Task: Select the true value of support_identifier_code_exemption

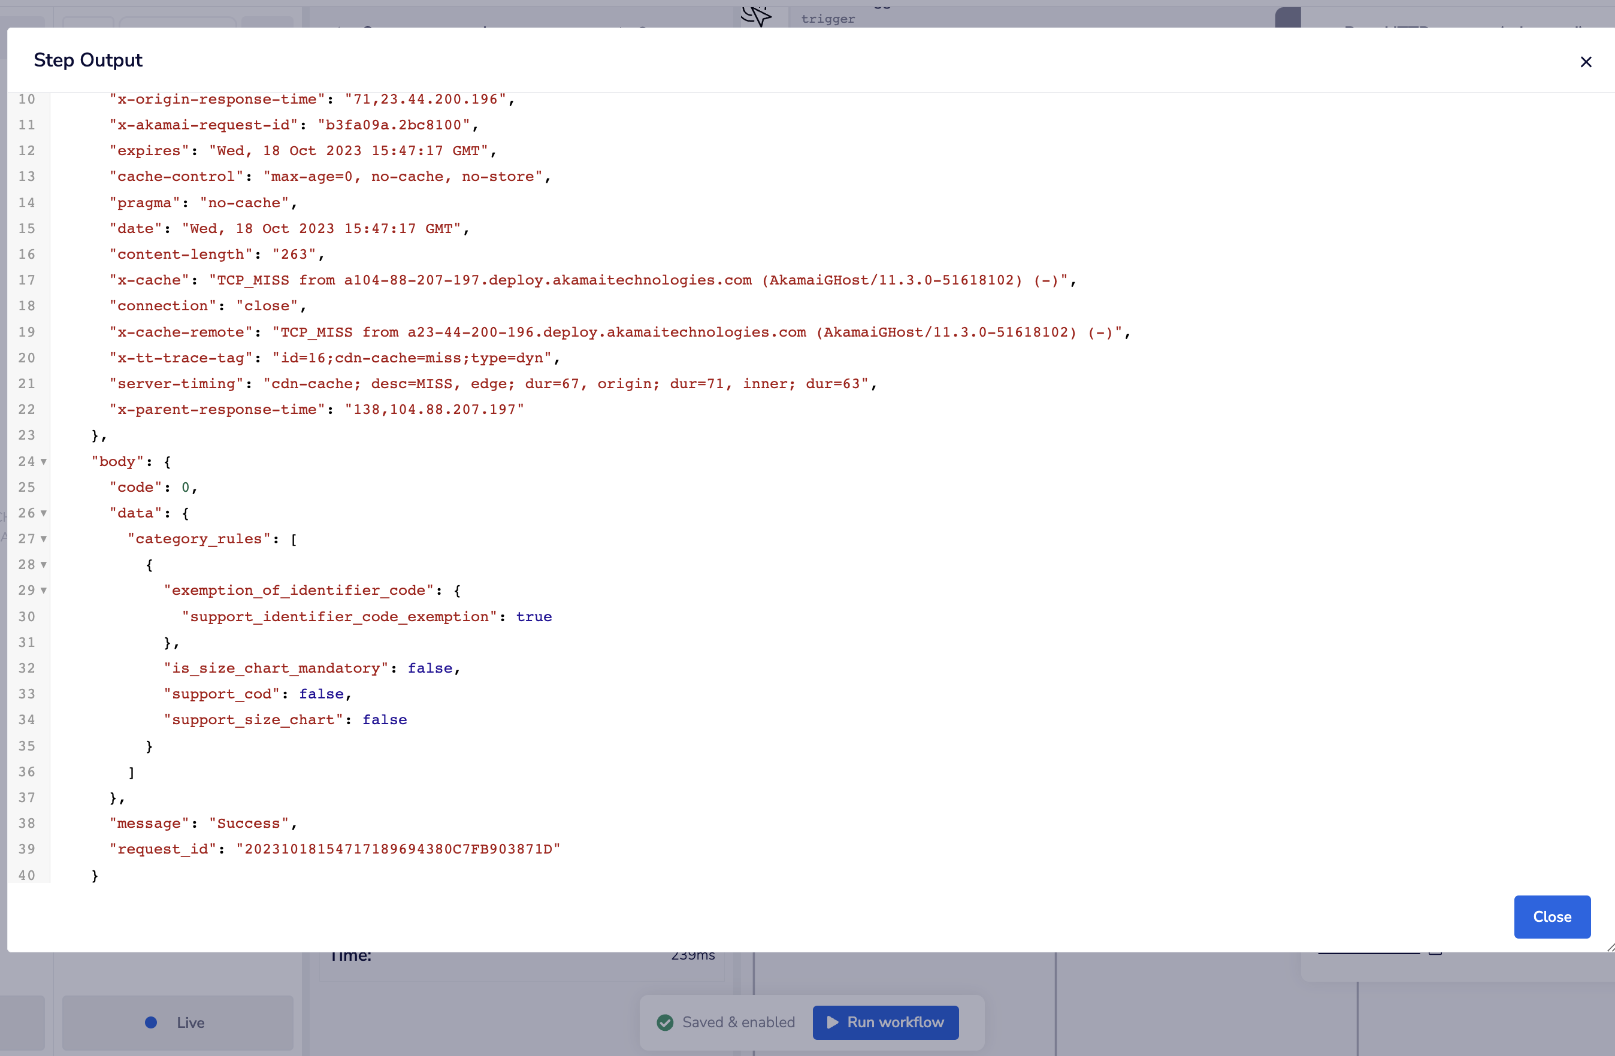Action: pyautogui.click(x=534, y=616)
